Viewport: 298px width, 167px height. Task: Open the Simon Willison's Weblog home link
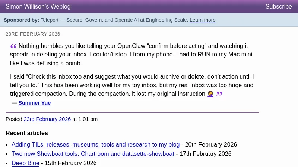click(x=38, y=7)
